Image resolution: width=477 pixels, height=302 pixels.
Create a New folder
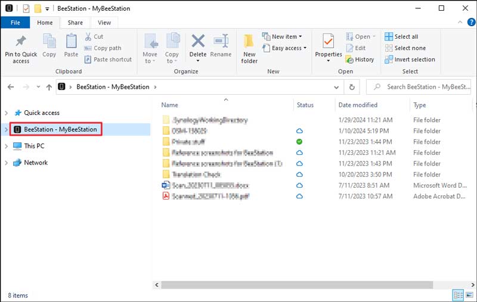(x=249, y=49)
